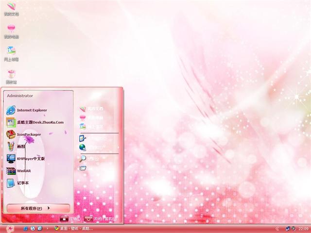
Task: Click the 22:09 taskbar clock
Action: coord(303,229)
